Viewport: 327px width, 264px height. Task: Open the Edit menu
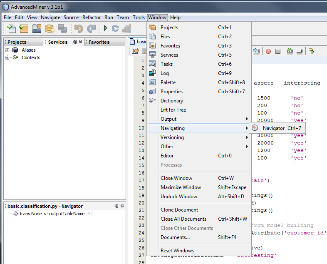pos(19,17)
